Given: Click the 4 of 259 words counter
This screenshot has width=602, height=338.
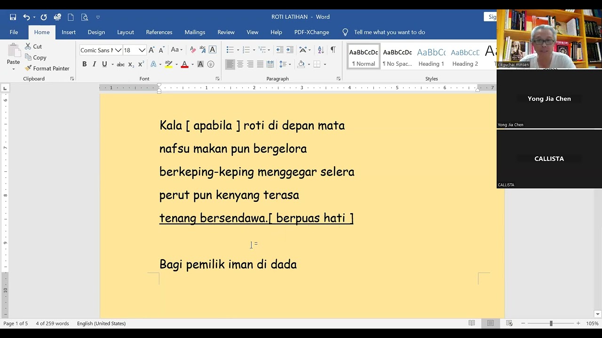Looking at the screenshot, I should click(x=52, y=323).
